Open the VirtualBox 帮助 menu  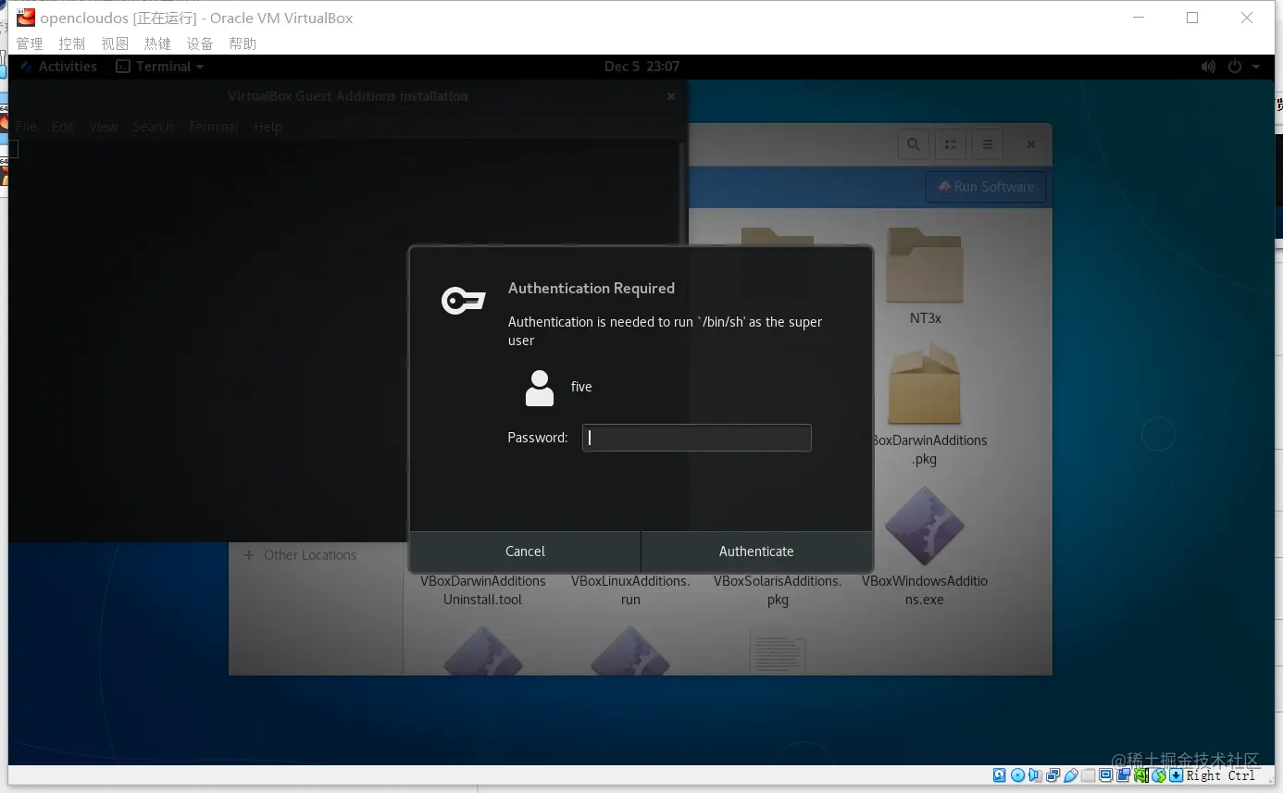click(243, 43)
